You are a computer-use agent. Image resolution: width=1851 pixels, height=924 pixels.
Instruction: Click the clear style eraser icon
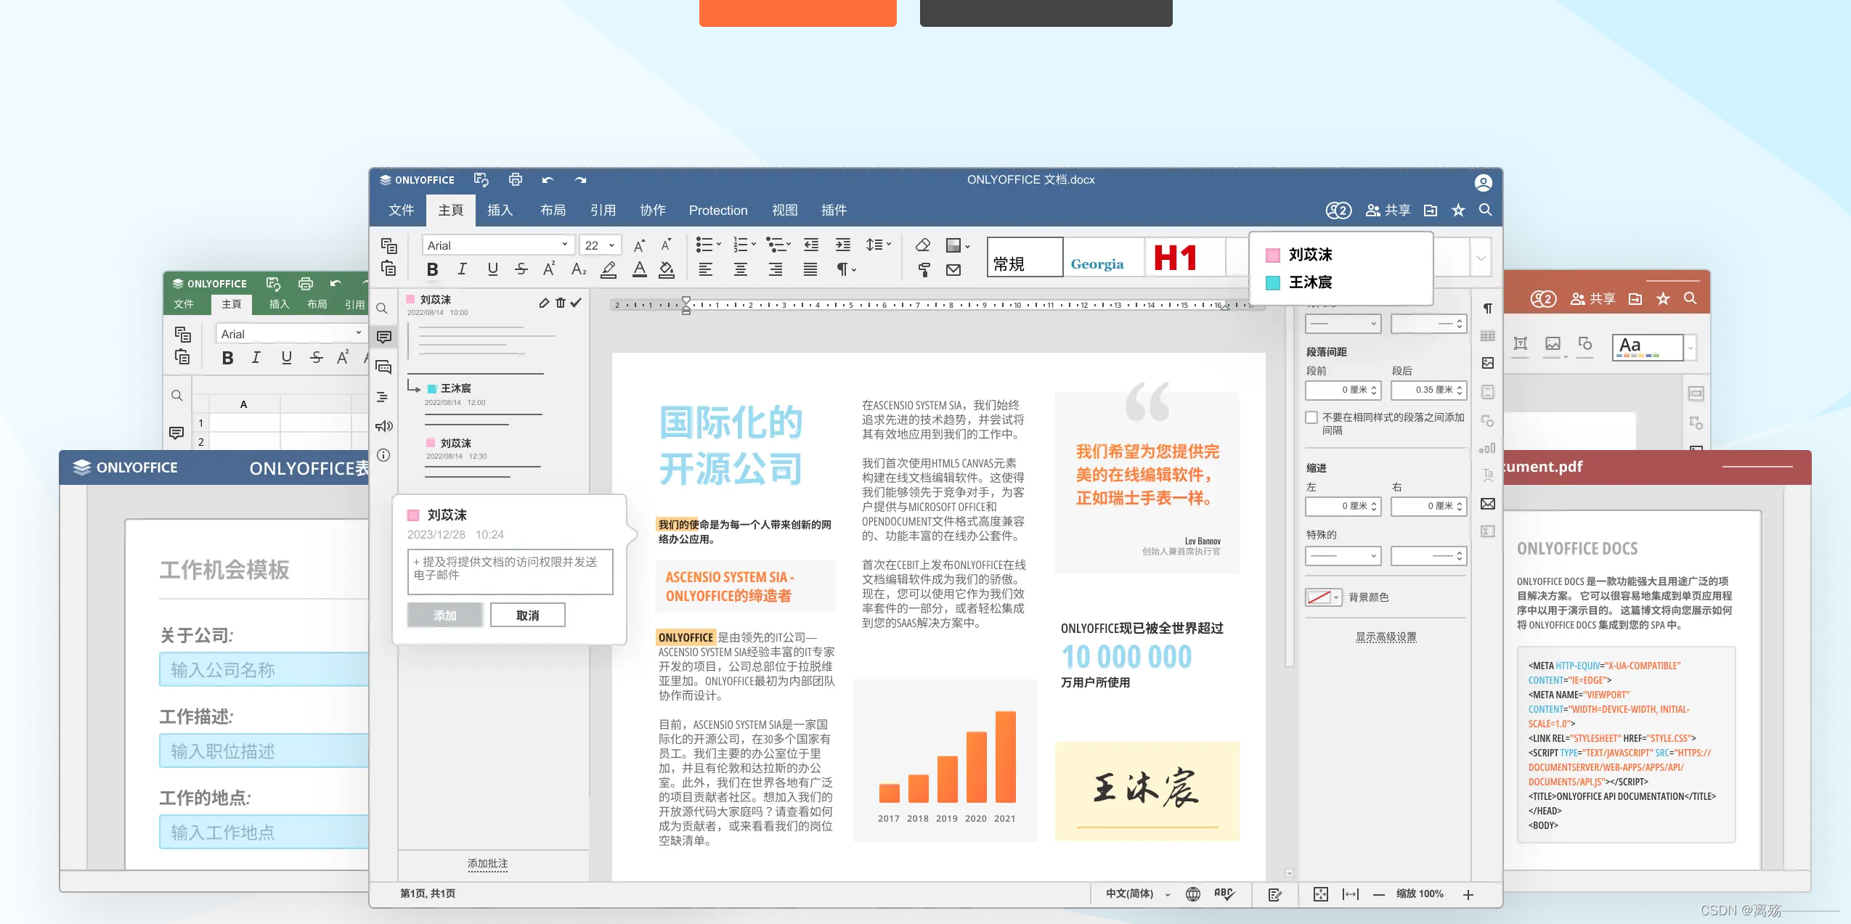point(923,245)
